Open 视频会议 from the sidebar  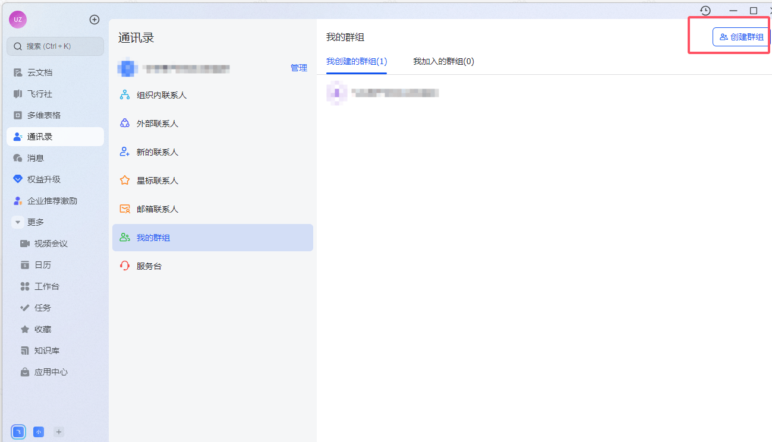51,244
